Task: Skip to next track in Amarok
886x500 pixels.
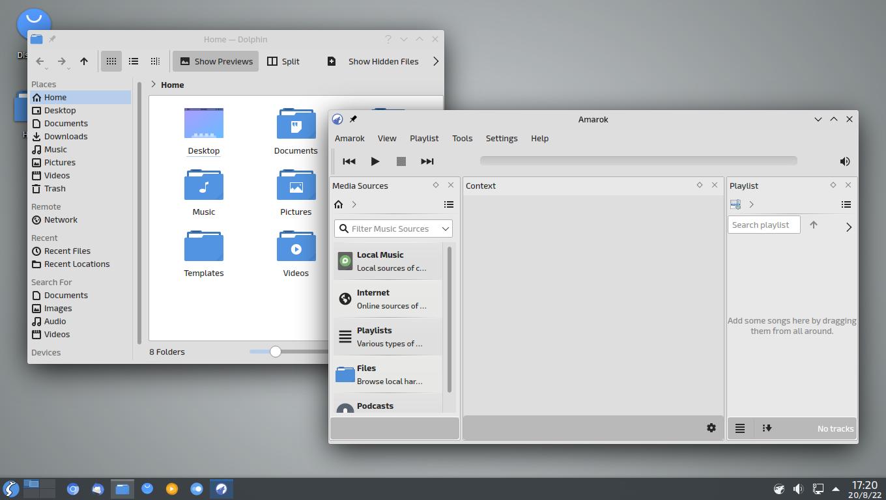Action: click(x=427, y=161)
